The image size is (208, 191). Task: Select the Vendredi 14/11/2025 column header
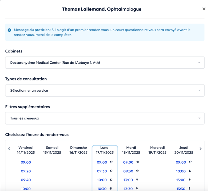[26, 150]
